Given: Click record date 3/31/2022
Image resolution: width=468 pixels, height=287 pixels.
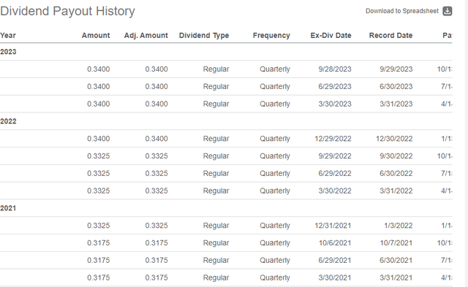Looking at the screenshot, I should 396,191.
